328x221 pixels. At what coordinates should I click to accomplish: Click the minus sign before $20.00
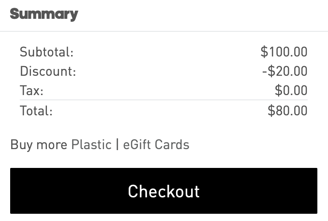tap(265, 71)
